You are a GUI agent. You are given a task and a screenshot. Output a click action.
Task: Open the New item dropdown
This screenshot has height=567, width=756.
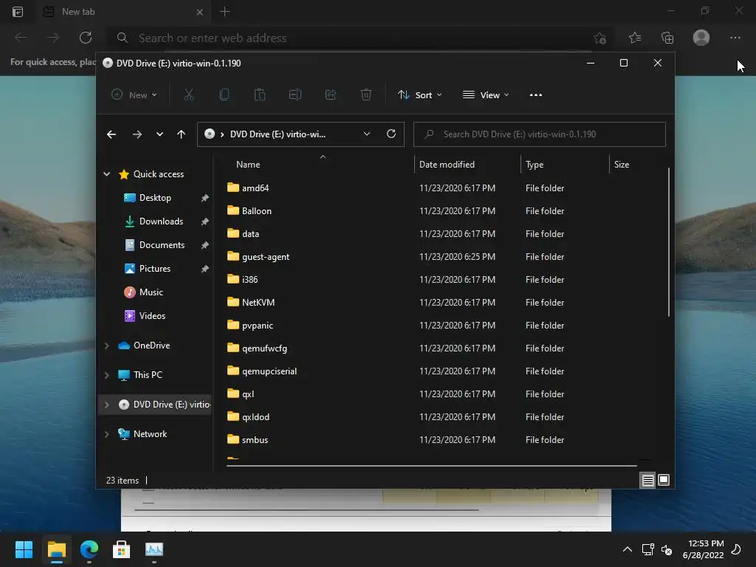click(134, 95)
